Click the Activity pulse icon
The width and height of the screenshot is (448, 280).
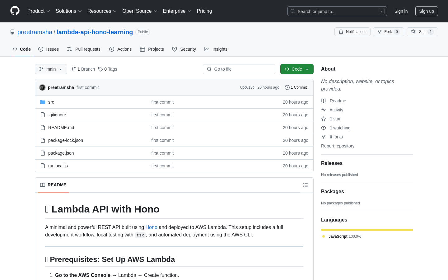pyautogui.click(x=324, y=110)
